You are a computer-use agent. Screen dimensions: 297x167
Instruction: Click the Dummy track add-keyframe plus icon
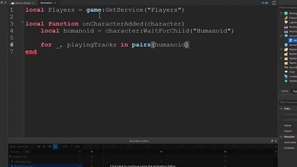point(79,152)
